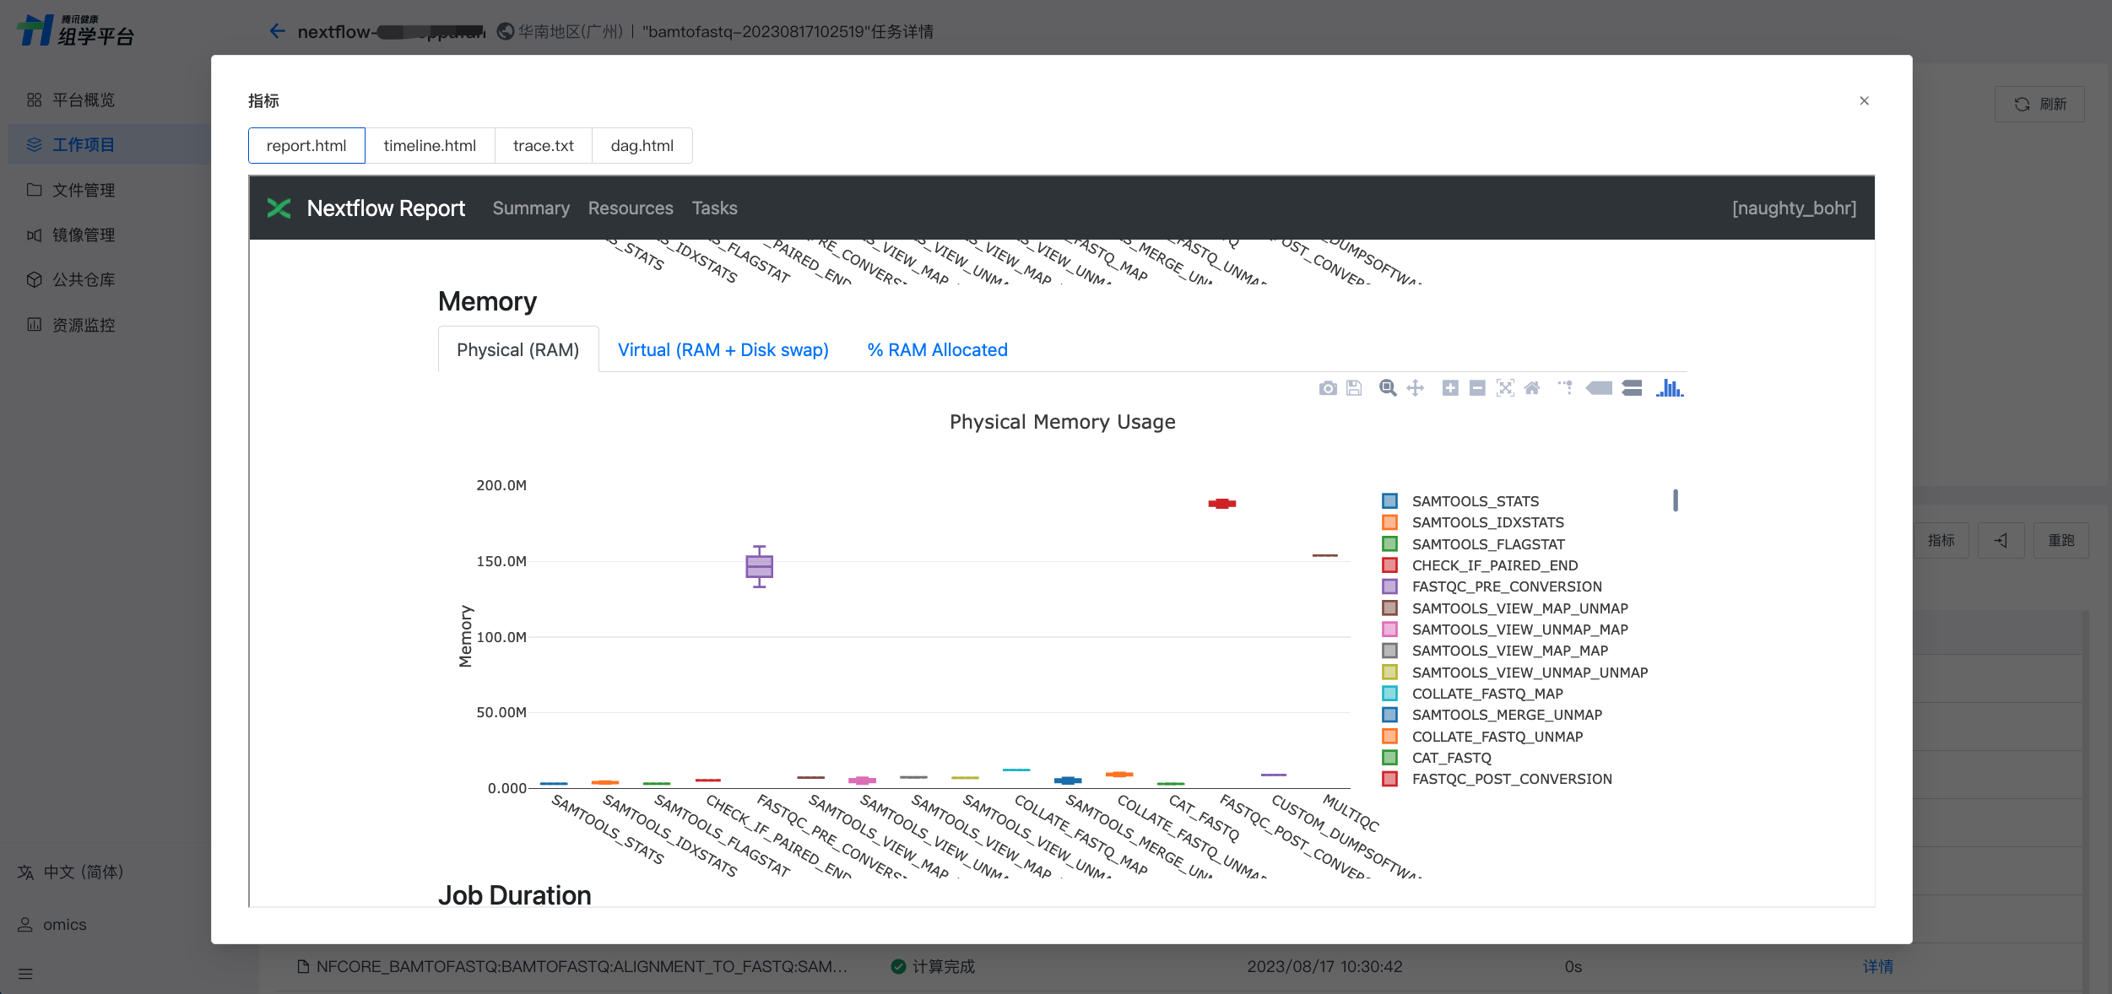
Task: Activate the Pan arrows tool
Action: (1416, 388)
